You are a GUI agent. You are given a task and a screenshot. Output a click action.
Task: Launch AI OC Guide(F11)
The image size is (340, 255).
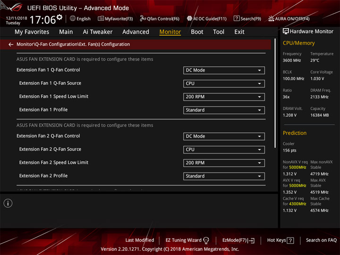click(x=207, y=18)
